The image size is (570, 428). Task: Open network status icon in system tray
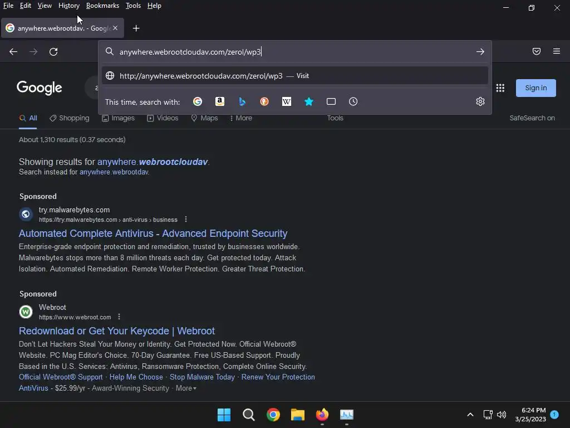[x=488, y=415]
